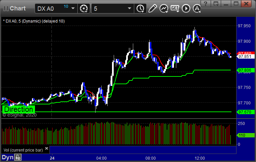Image resolution: width=256 pixels, height=162 pixels.
Task: Select the 97.670 green price marker
Action: pyautogui.click(x=246, y=112)
